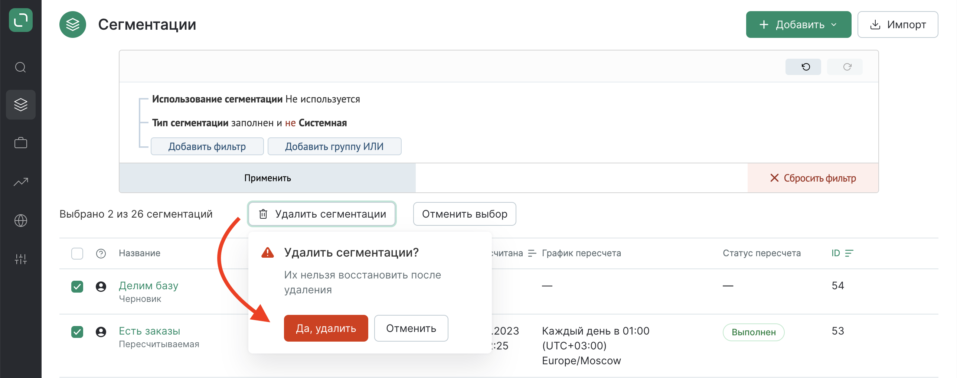The height and width of the screenshot is (378, 957).
Task: Click Добавить группу ИЛИ
Action: [334, 146]
